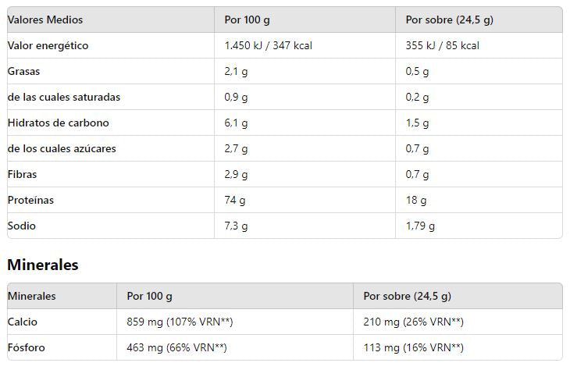Select the upper 'Por 100 g' nutrition header

pyautogui.click(x=247, y=20)
